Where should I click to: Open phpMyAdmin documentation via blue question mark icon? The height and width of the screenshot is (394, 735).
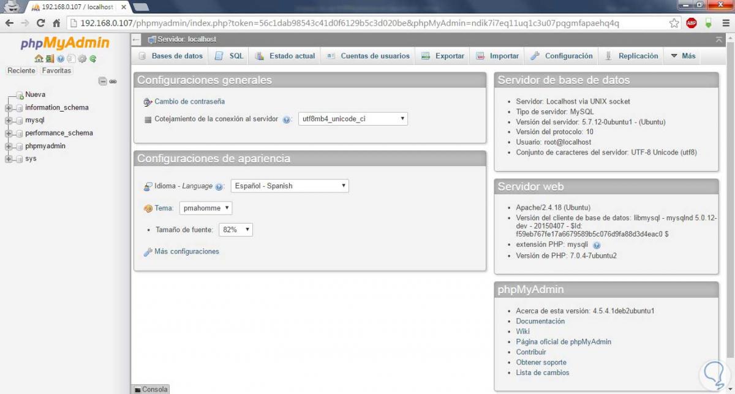(x=60, y=59)
